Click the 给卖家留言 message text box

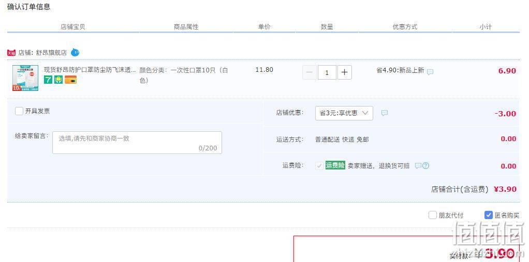137,143
